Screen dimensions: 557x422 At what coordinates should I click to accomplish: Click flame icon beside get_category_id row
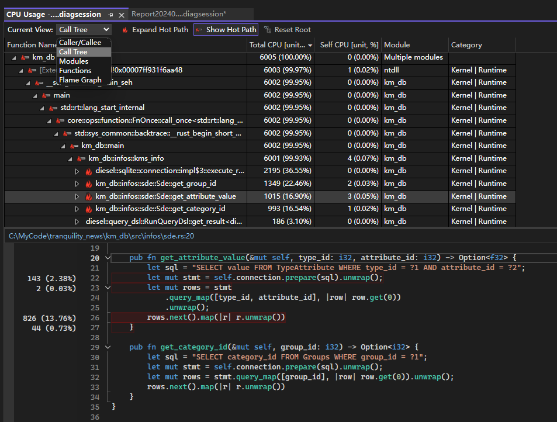[x=89, y=209]
